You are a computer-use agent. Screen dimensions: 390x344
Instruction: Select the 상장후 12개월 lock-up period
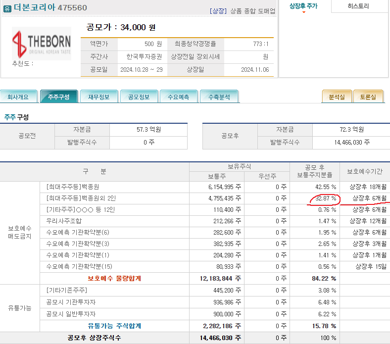(368, 221)
